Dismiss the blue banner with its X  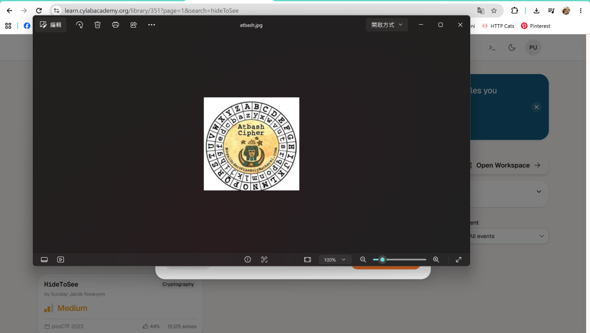(x=536, y=107)
